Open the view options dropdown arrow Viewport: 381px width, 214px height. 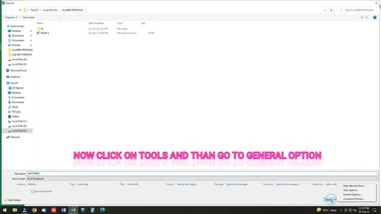pyautogui.click(x=367, y=17)
